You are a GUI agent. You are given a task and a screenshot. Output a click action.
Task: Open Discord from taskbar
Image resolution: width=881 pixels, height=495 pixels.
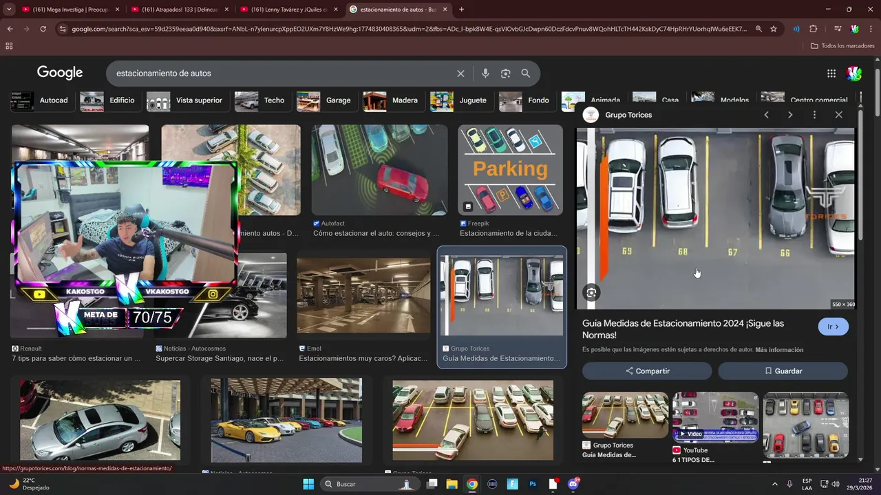click(x=573, y=484)
